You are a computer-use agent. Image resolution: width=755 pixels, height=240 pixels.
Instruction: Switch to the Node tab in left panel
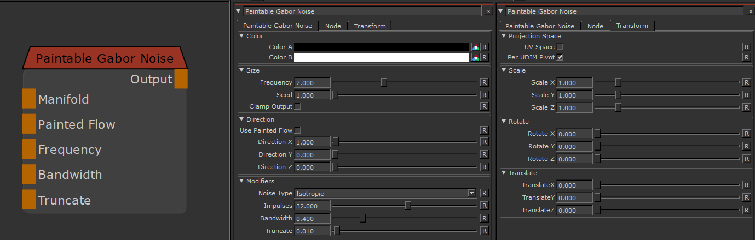(x=332, y=26)
